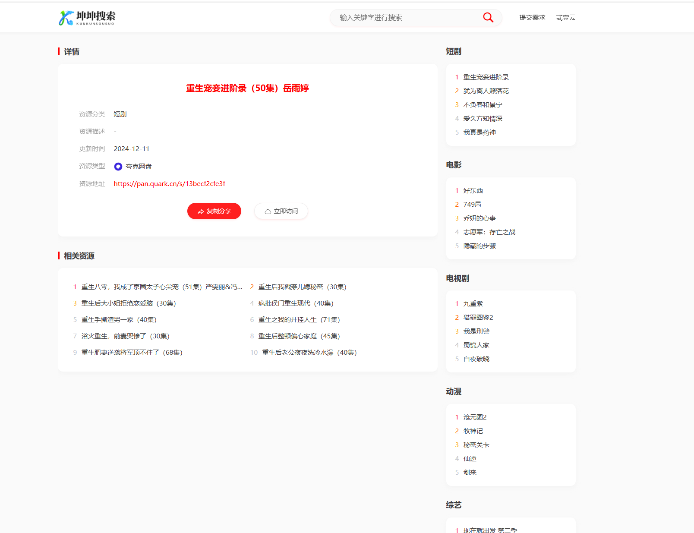The width and height of the screenshot is (694, 533).
Task: Open 牧神记 in the 动漫 list
Action: (473, 431)
